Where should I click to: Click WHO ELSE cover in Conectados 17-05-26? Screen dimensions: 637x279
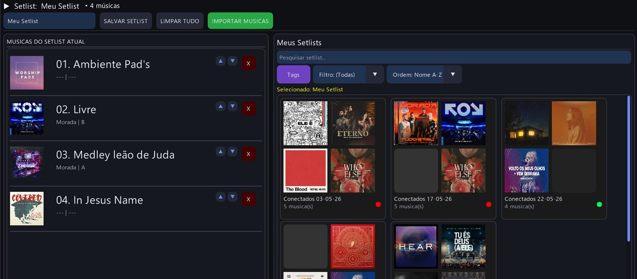[x=464, y=170]
